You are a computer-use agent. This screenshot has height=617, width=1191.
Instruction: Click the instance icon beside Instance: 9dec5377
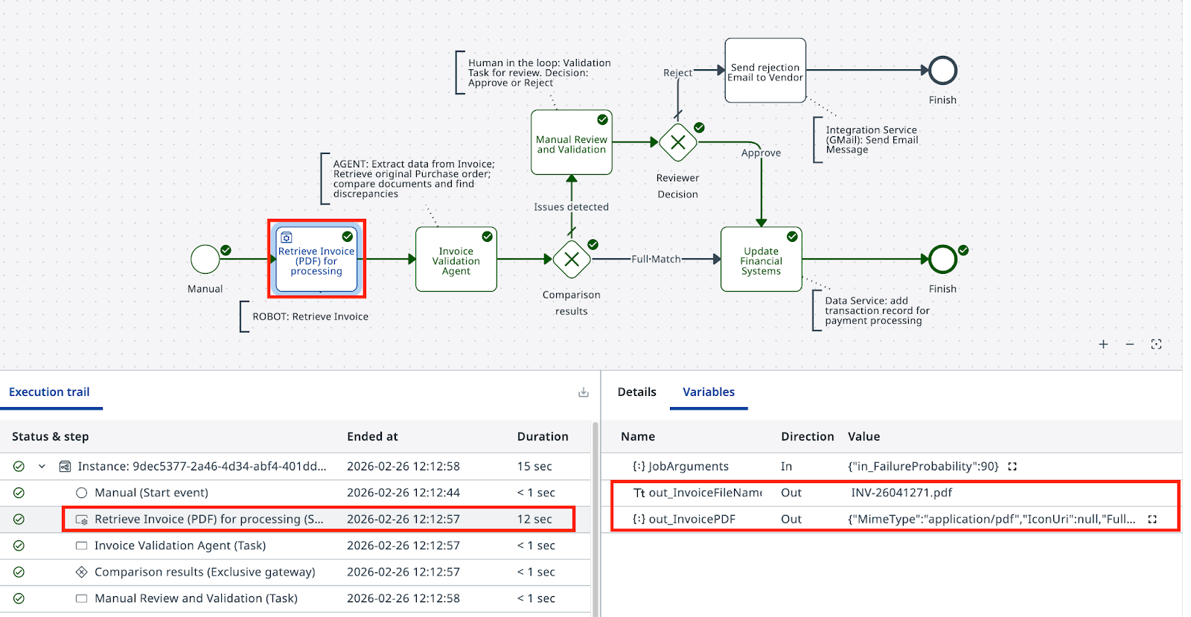point(65,467)
